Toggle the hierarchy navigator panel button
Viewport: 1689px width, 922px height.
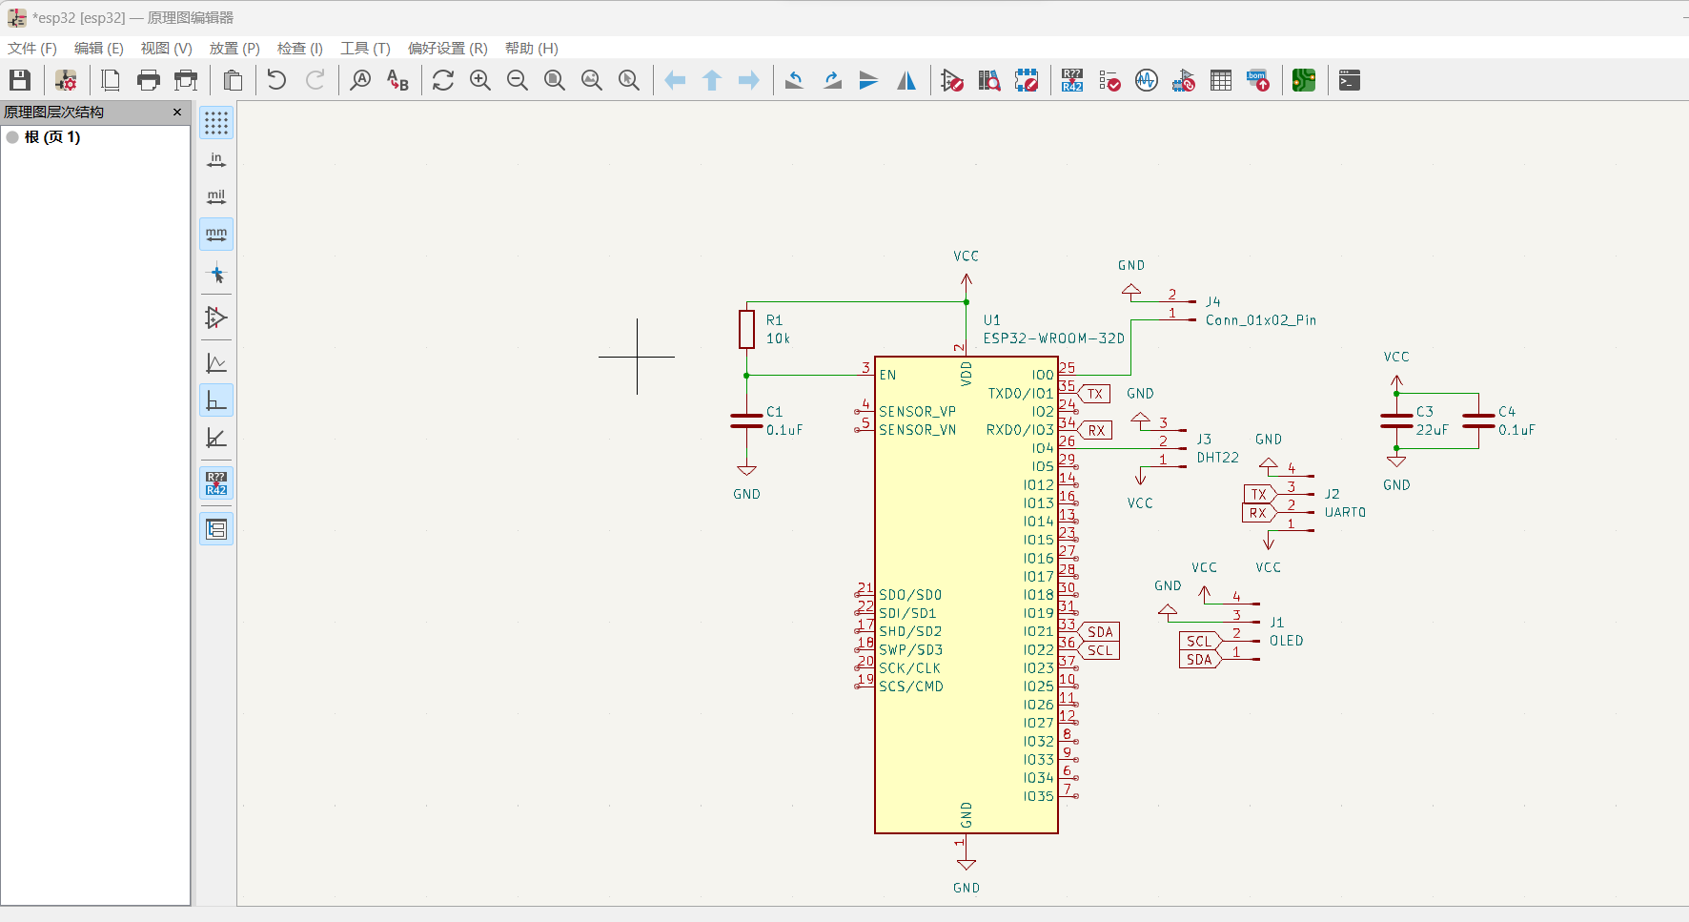216,528
